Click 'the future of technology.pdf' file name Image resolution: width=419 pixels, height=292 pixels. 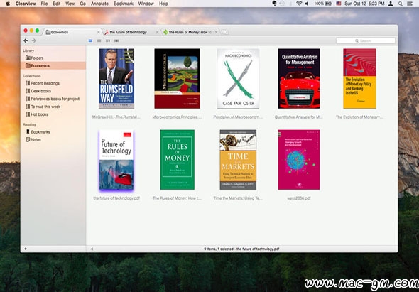coord(116,198)
